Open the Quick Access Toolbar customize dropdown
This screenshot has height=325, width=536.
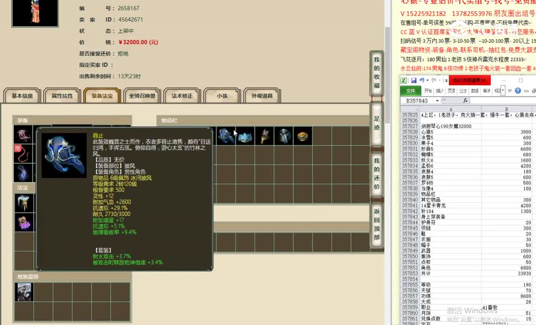pyautogui.click(x=445, y=80)
